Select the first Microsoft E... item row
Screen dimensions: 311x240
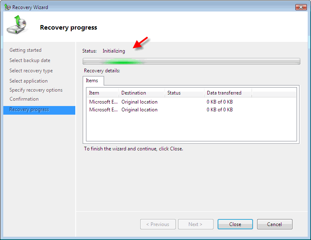tap(191, 102)
